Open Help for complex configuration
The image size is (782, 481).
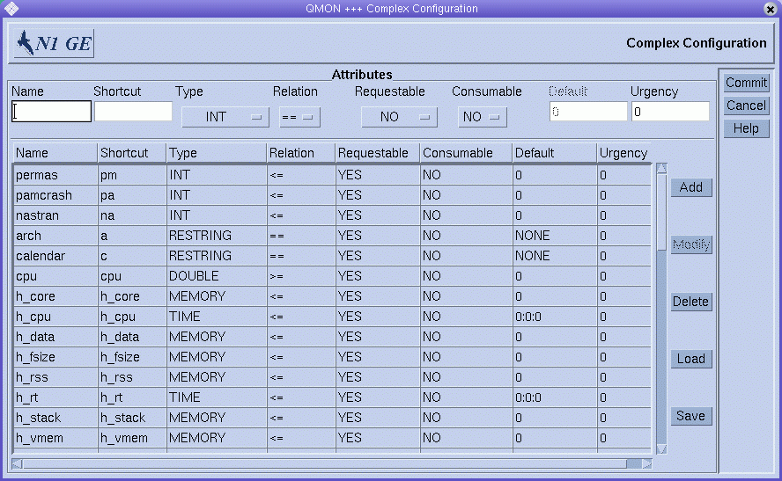(x=746, y=128)
